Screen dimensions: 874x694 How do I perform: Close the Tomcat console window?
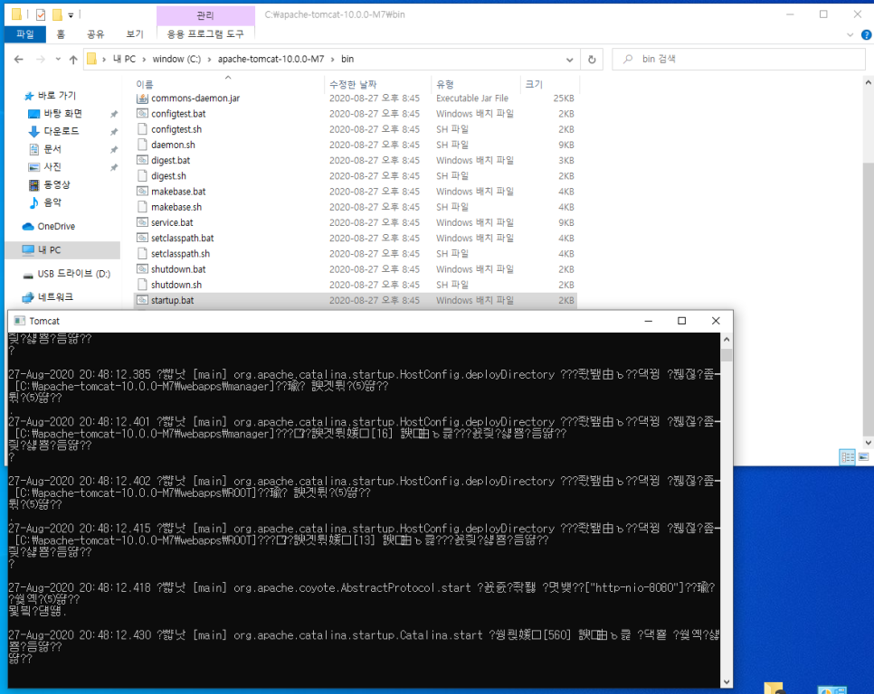point(716,321)
